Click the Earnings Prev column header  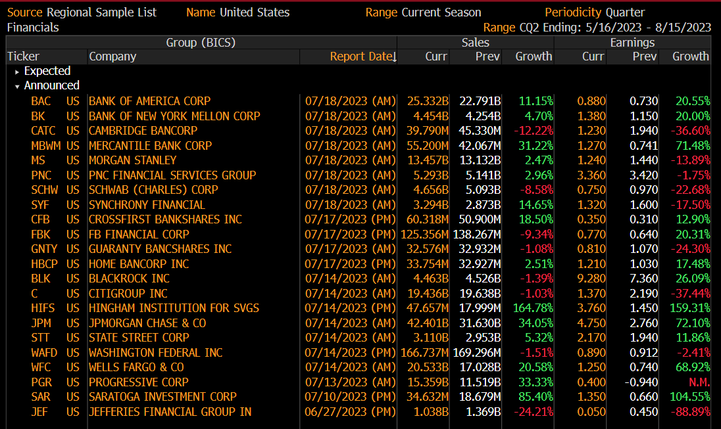pos(644,56)
